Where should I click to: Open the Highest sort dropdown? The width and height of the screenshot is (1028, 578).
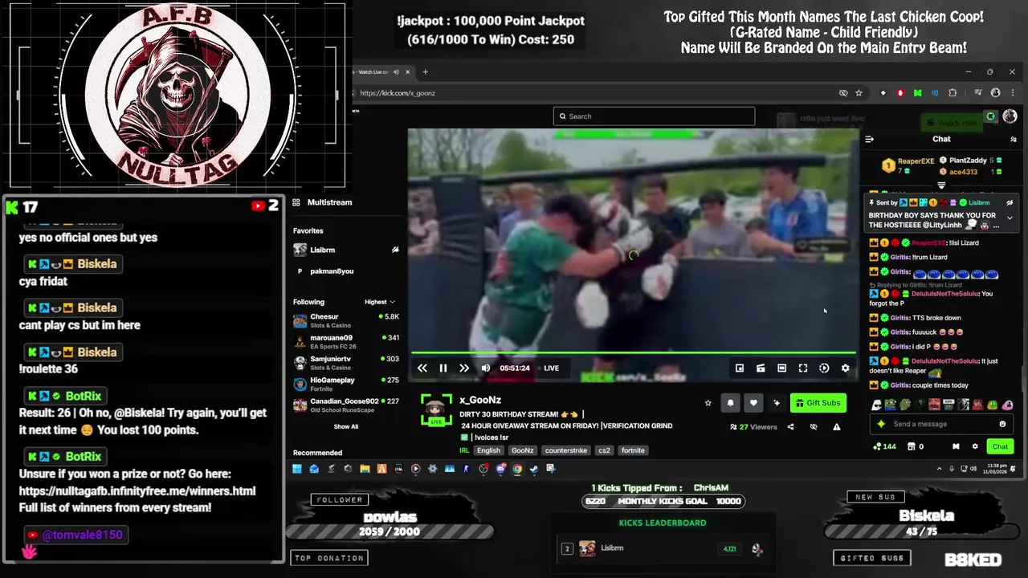(380, 302)
